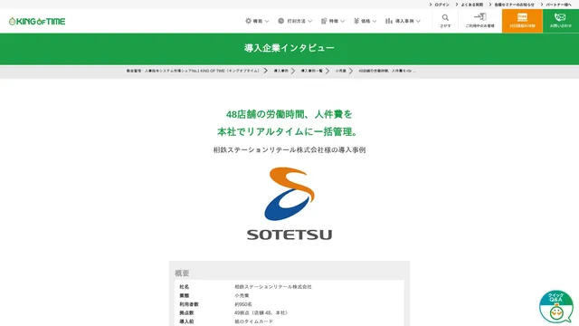The height and width of the screenshot is (326, 579).
Task: Click the SOTETSU company logo image
Action: pos(289,203)
